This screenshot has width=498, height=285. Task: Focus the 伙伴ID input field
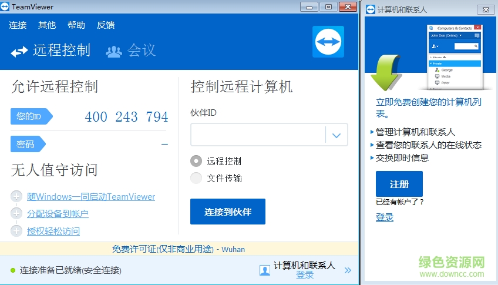click(258, 135)
